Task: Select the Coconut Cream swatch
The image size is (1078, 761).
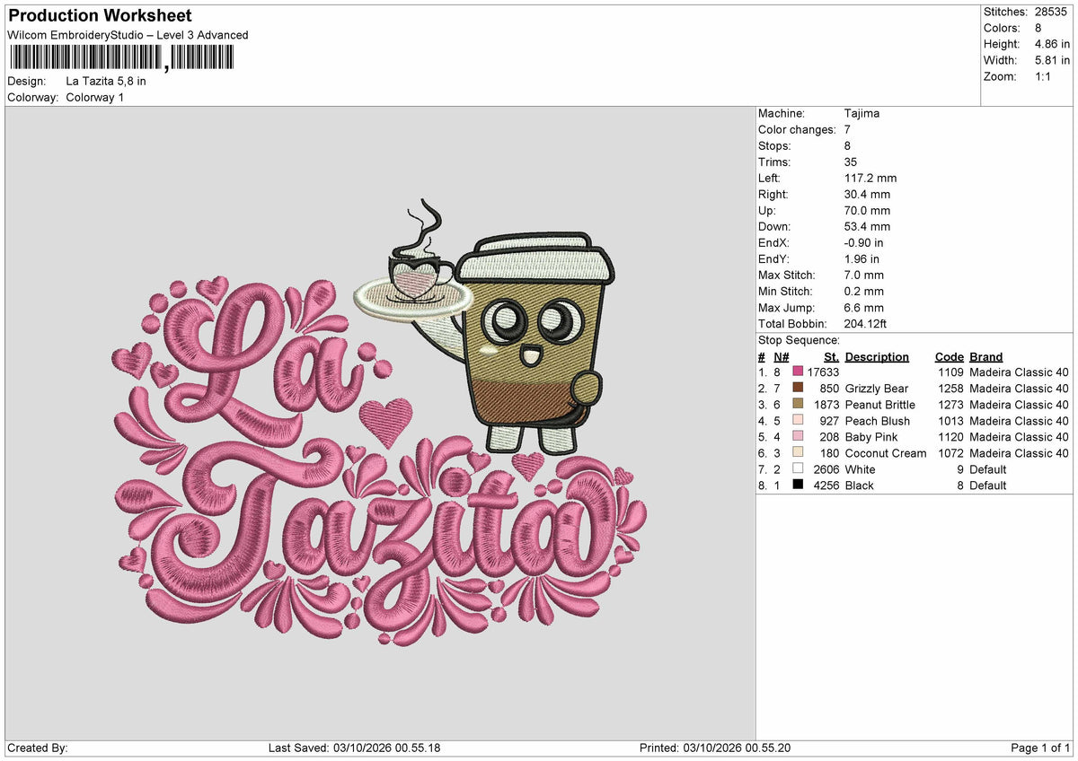Action: pyautogui.click(x=798, y=452)
